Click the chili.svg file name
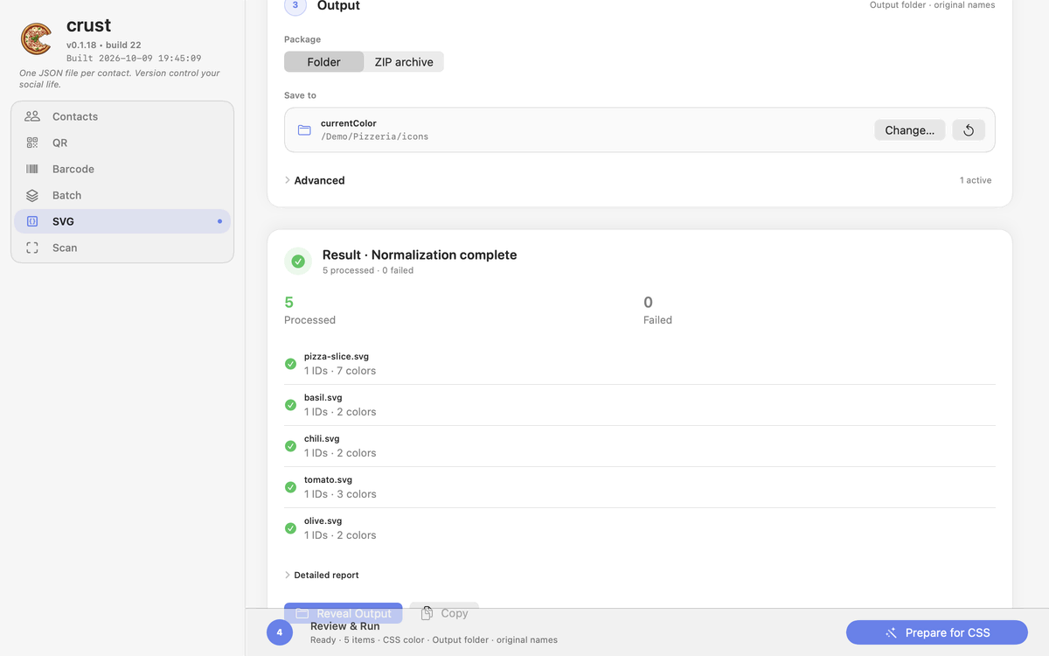This screenshot has width=1049, height=656. [322, 439]
